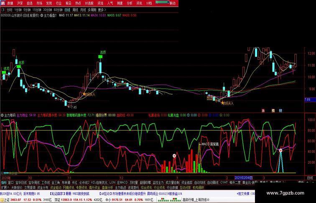Apply the 金三角 indicator
This screenshot has width=316, height=203.
pos(56,183)
